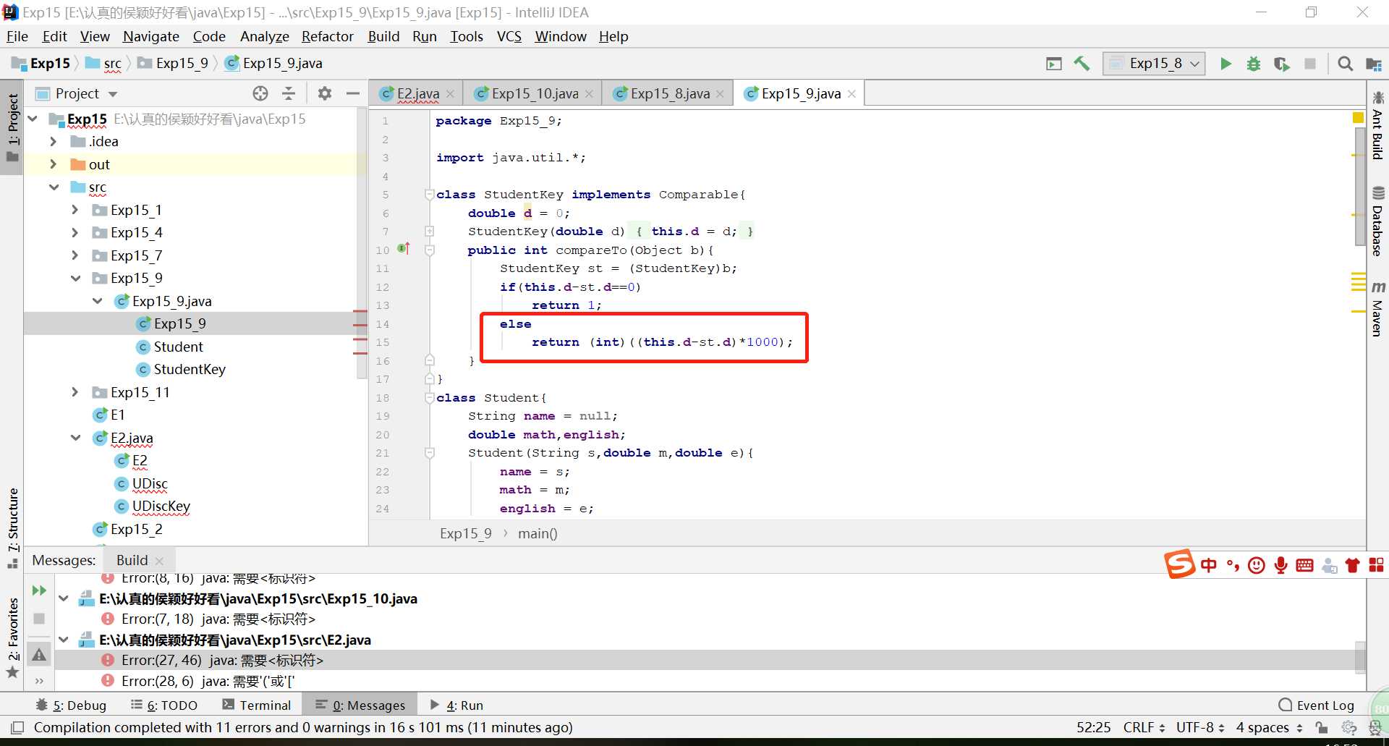Click Sogou input method logo

1179,564
